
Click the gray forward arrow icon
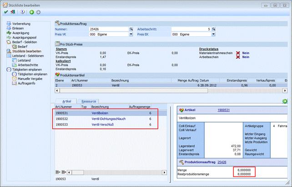point(38,12)
